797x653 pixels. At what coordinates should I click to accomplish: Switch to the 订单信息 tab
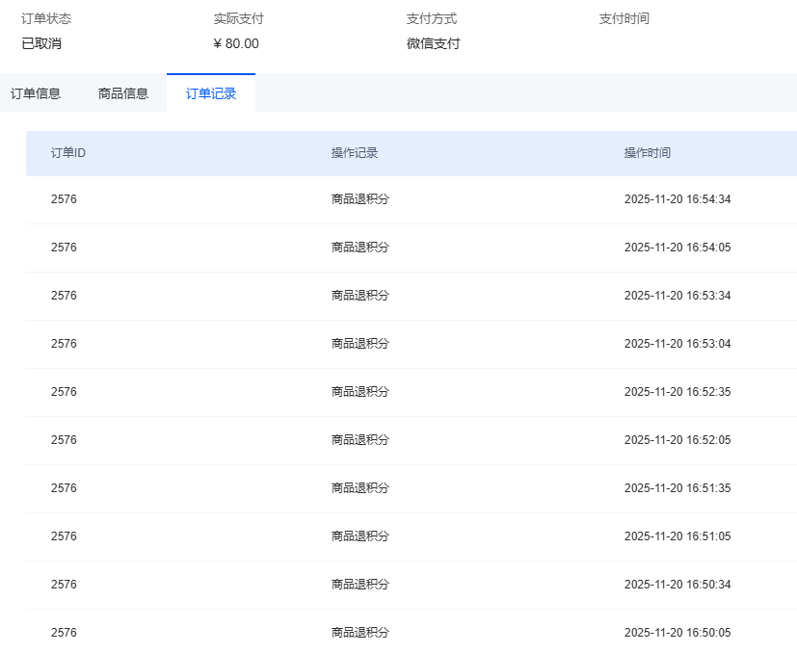36,93
